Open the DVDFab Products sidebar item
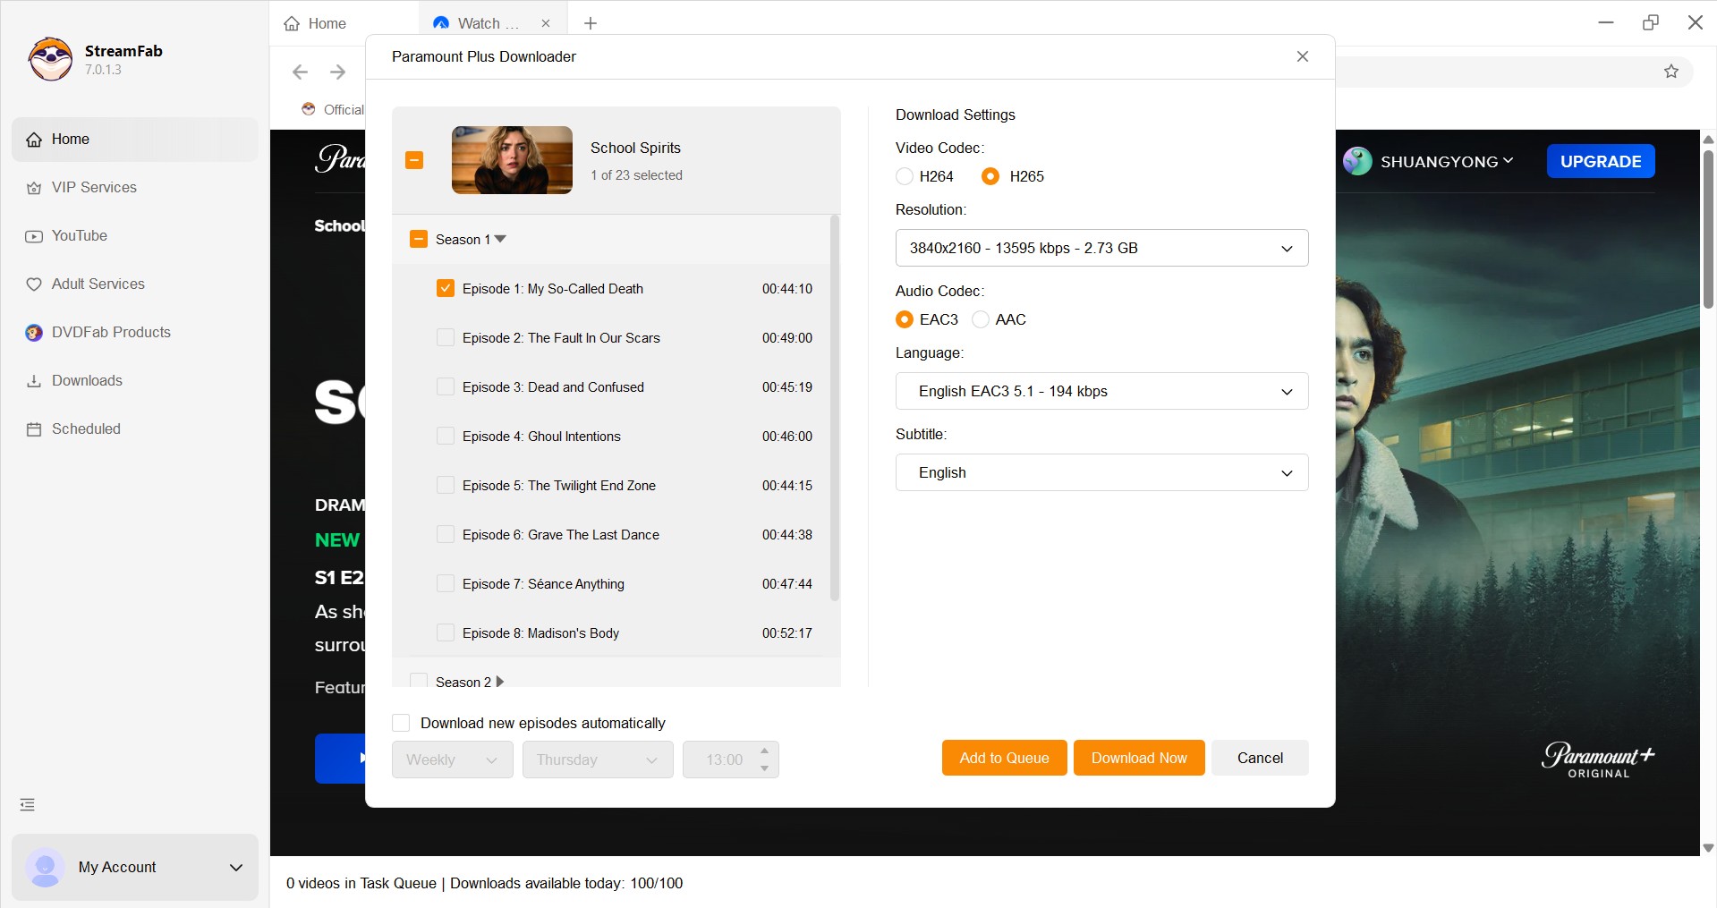 [x=110, y=333]
